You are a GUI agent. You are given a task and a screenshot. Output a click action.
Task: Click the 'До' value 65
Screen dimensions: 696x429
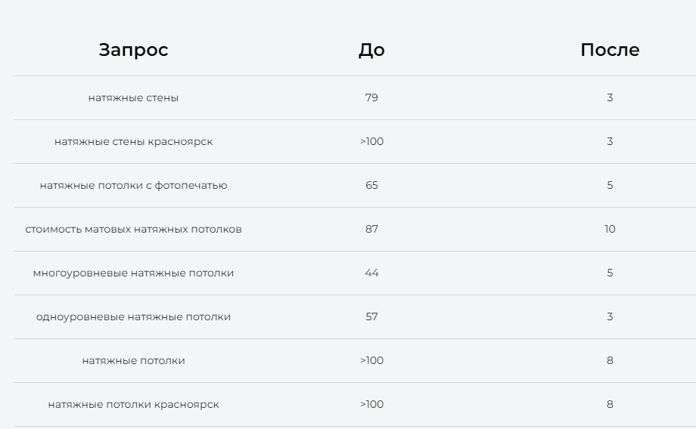tap(371, 185)
